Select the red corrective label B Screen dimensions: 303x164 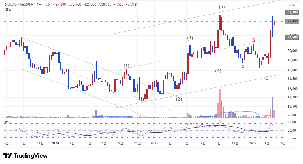click(x=254, y=40)
